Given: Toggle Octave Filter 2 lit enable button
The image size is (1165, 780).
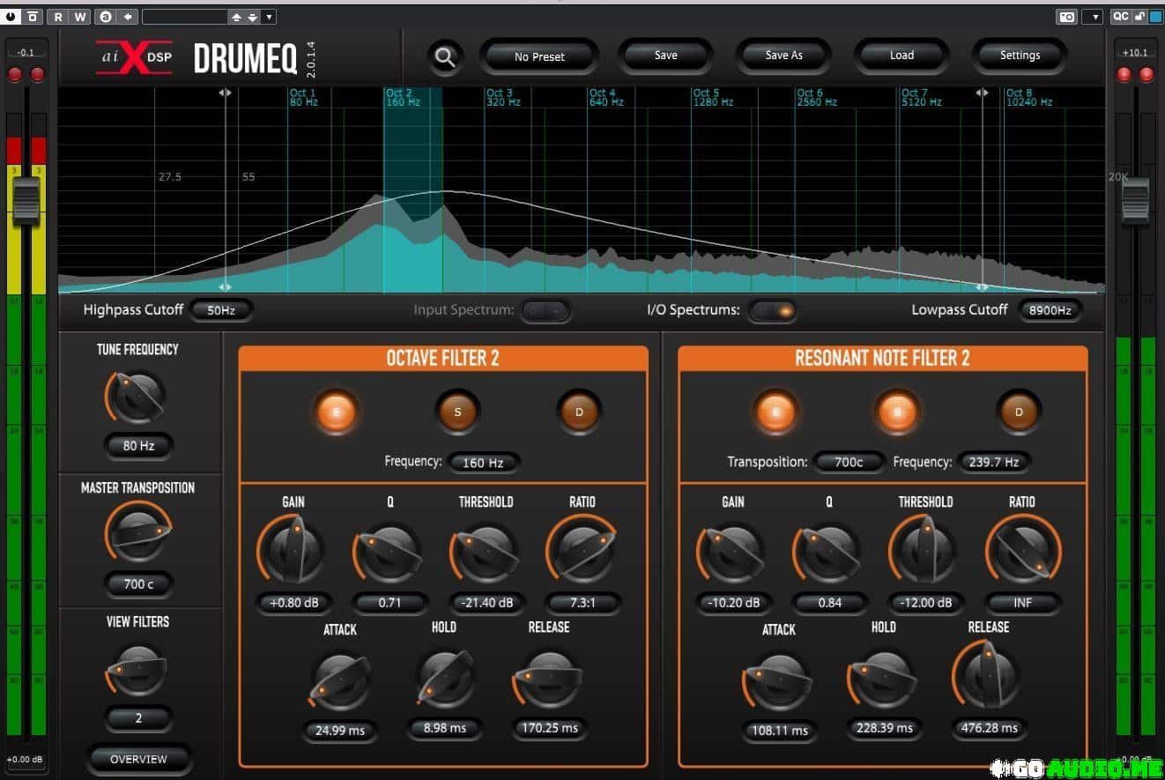Looking at the screenshot, I should tap(337, 411).
